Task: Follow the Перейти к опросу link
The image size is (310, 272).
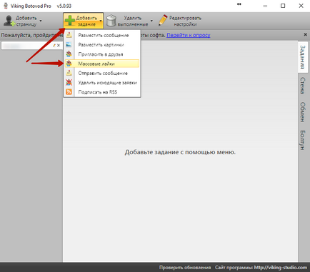Action: point(189,35)
